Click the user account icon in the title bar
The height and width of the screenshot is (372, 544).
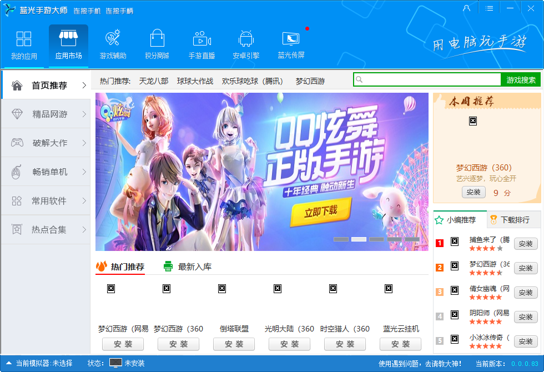(x=467, y=8)
